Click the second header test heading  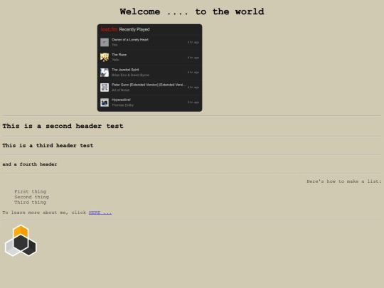[63, 126]
